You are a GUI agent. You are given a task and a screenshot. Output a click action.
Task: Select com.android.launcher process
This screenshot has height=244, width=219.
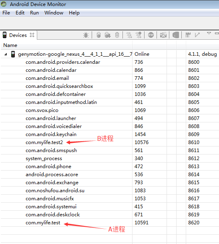(109, 118)
